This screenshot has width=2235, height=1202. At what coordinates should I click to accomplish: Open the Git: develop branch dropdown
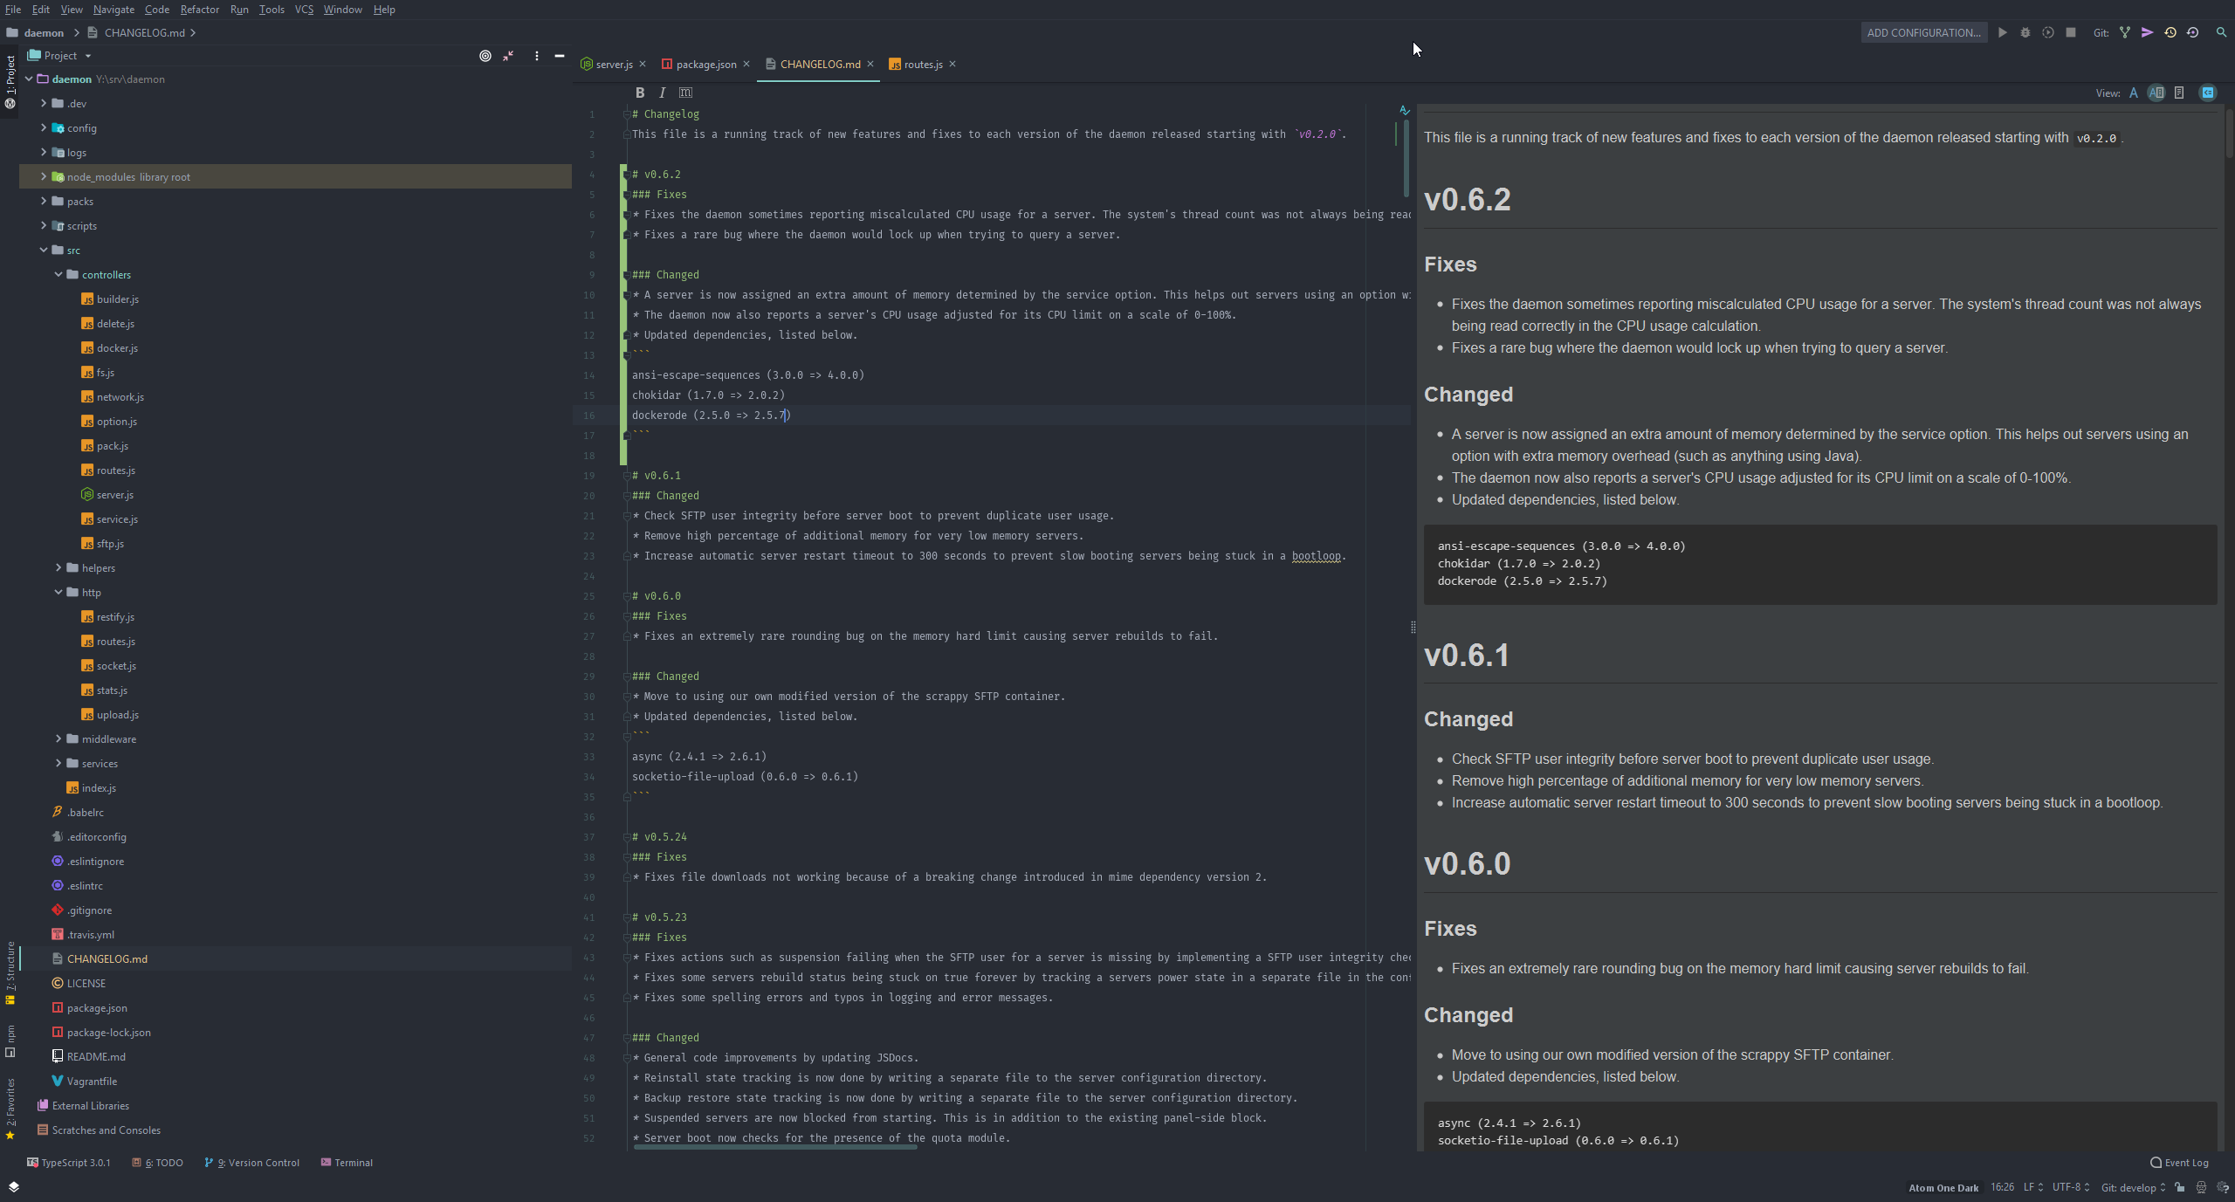click(x=2132, y=1187)
